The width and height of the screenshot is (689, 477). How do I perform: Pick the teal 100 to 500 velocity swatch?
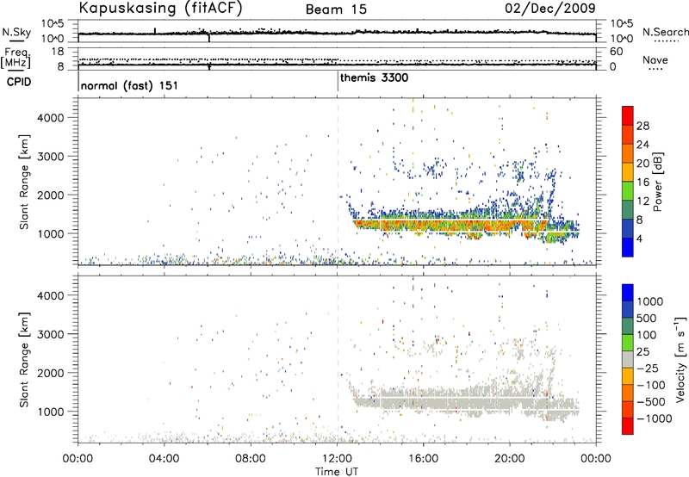[628, 326]
